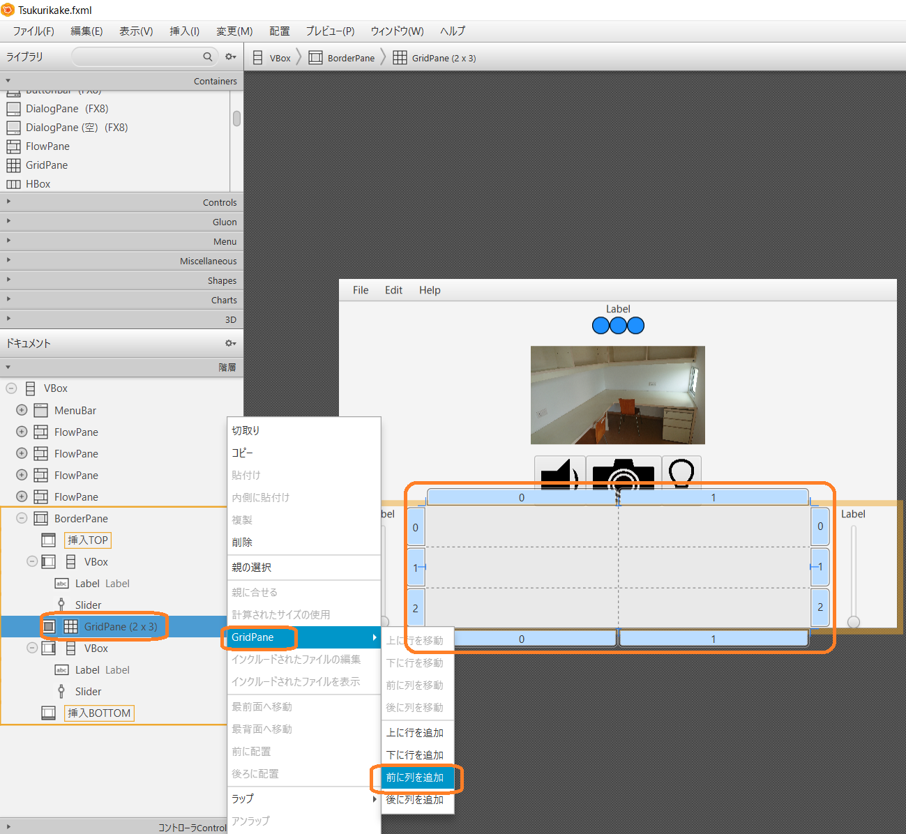The image size is (906, 834).
Task: Click the left row 0 header of GridPane
Action: (x=416, y=527)
